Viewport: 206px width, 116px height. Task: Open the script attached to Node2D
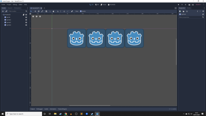coord(24,15)
